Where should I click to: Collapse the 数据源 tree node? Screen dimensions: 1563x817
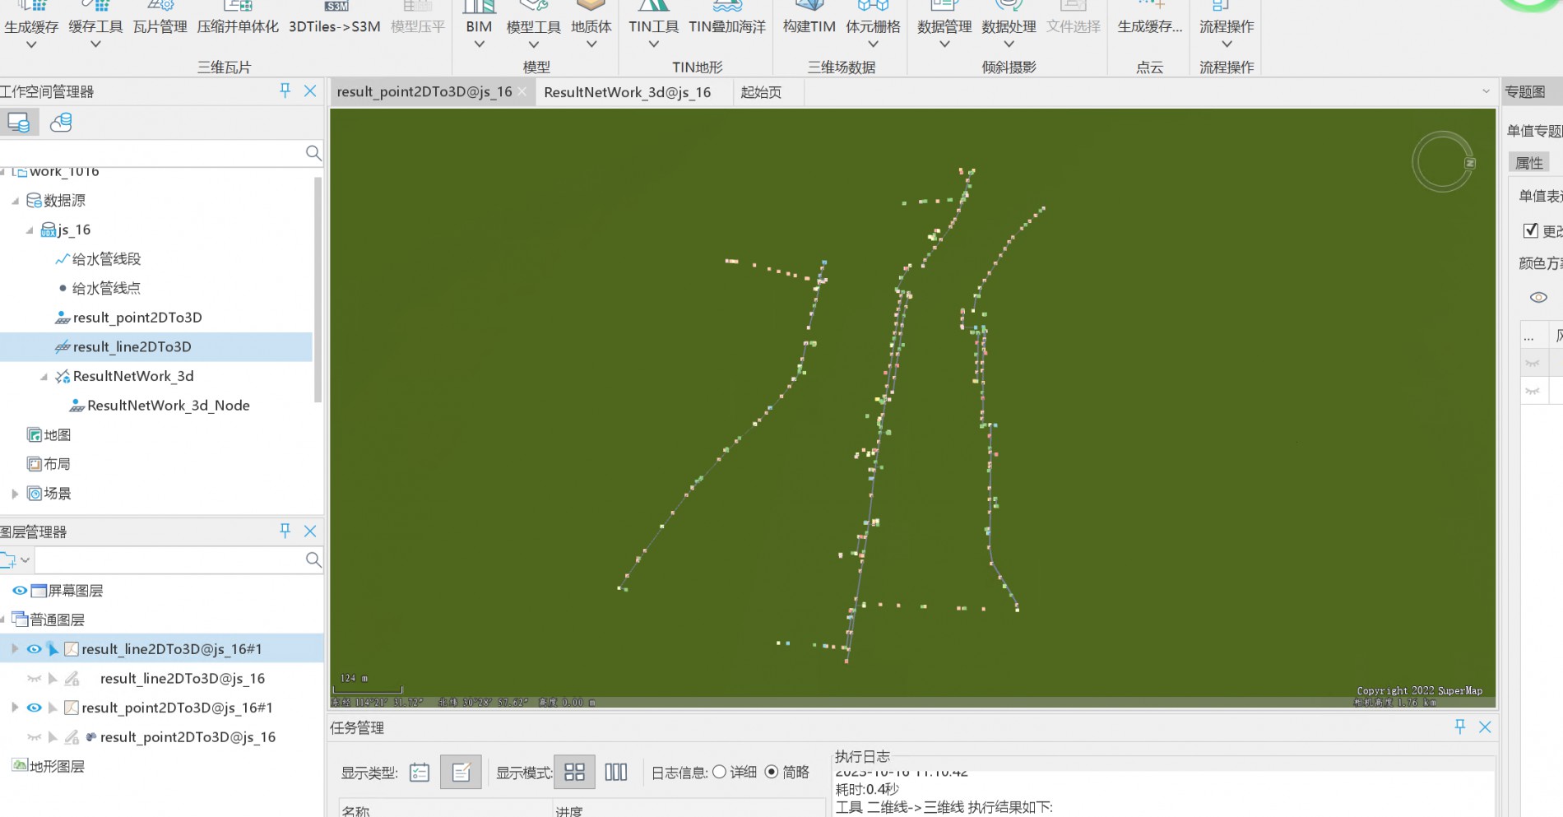pyautogui.click(x=15, y=200)
